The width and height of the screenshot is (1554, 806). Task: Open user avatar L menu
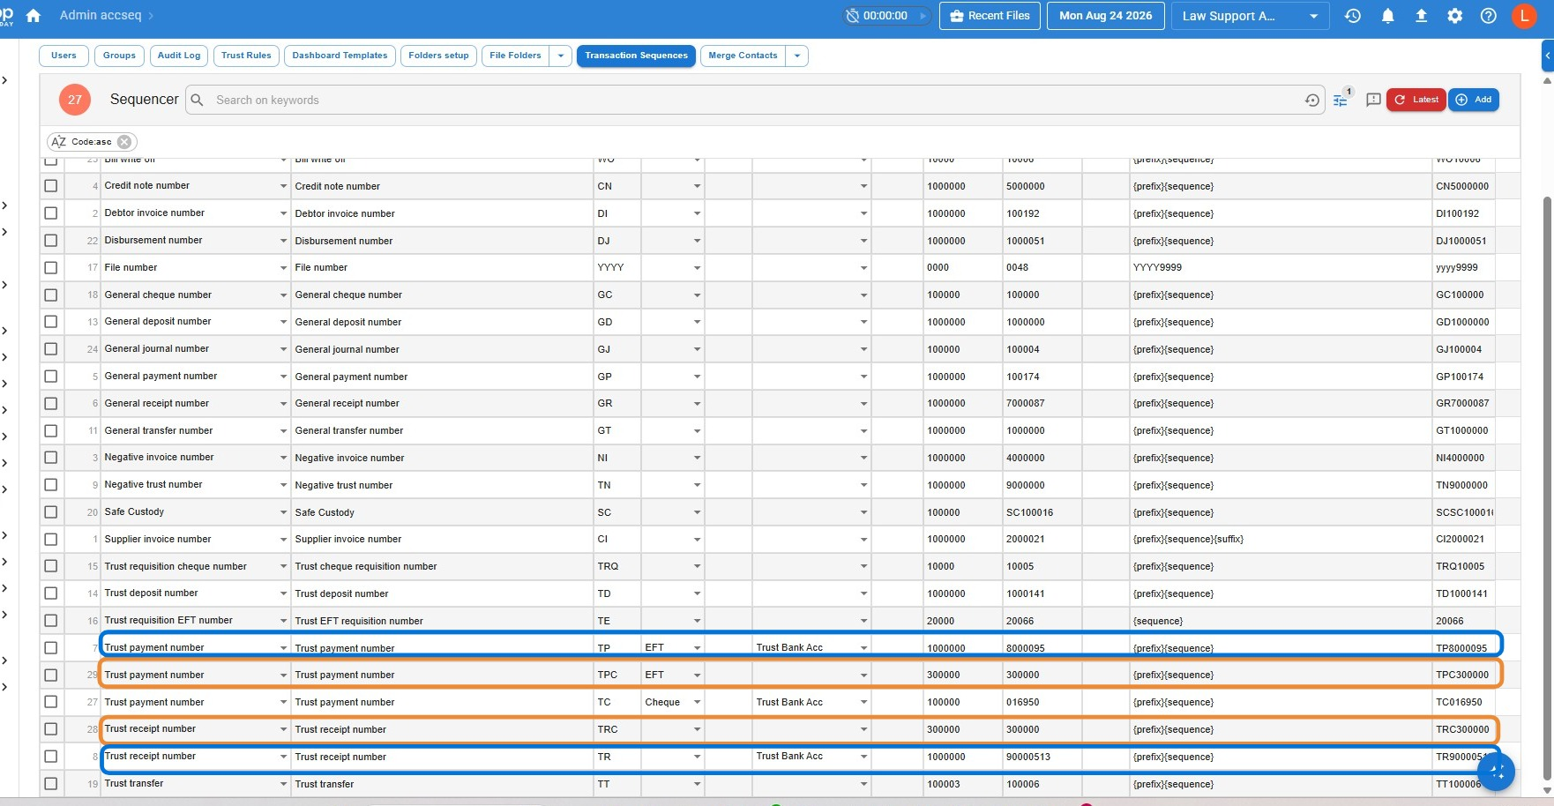[1524, 16]
